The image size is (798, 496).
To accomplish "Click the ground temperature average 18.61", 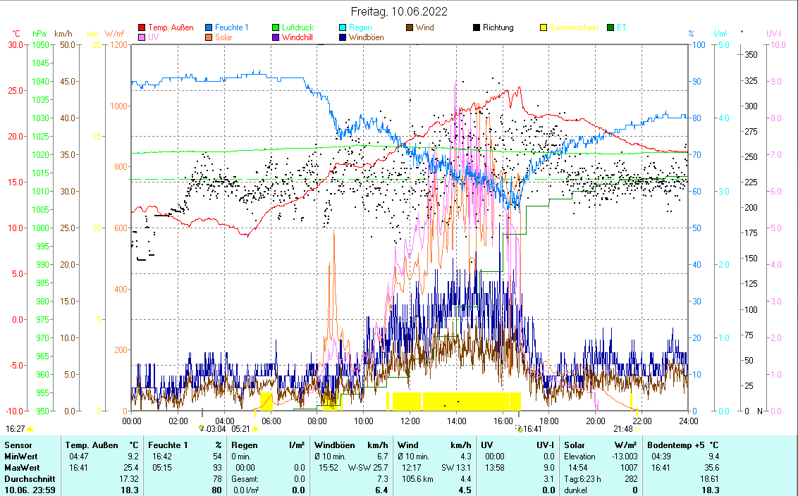I will click(x=709, y=478).
